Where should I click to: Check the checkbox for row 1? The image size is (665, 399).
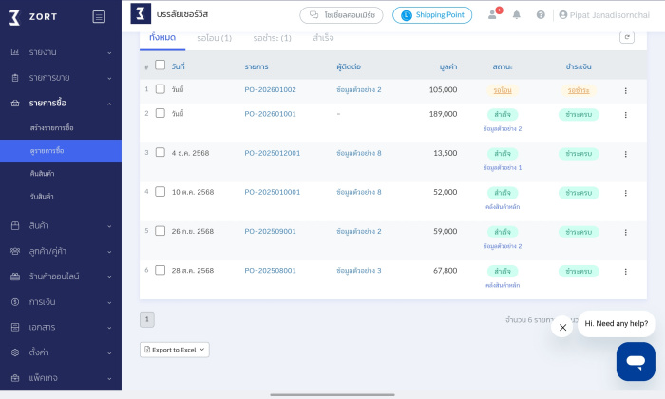coord(160,89)
